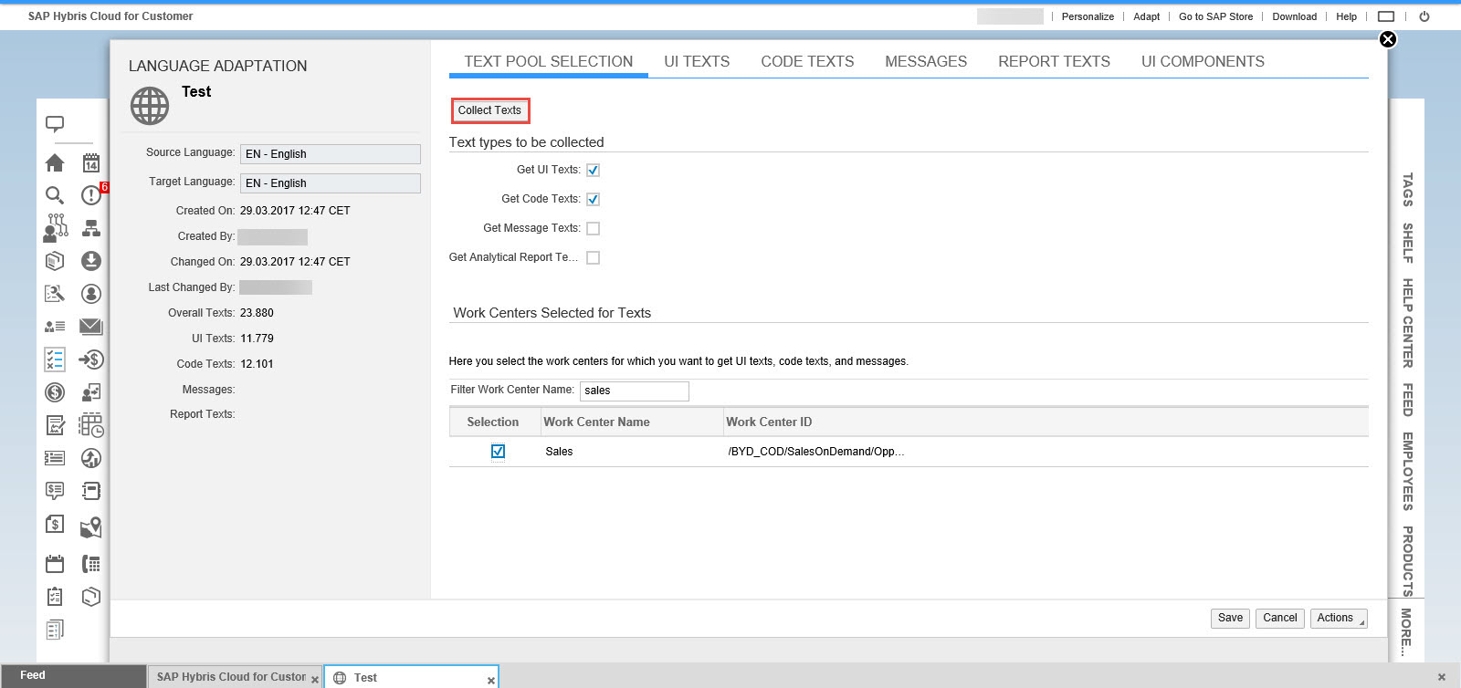Viewport: 1461px width, 688px height.
Task: Click the download arrow circle icon
Action: (x=91, y=261)
